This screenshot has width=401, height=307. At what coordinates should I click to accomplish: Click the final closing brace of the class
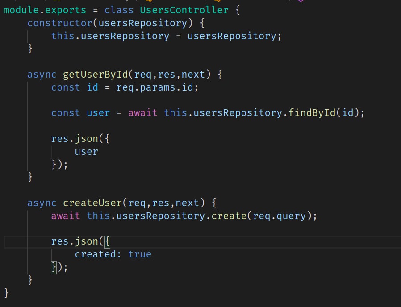coord(6,293)
